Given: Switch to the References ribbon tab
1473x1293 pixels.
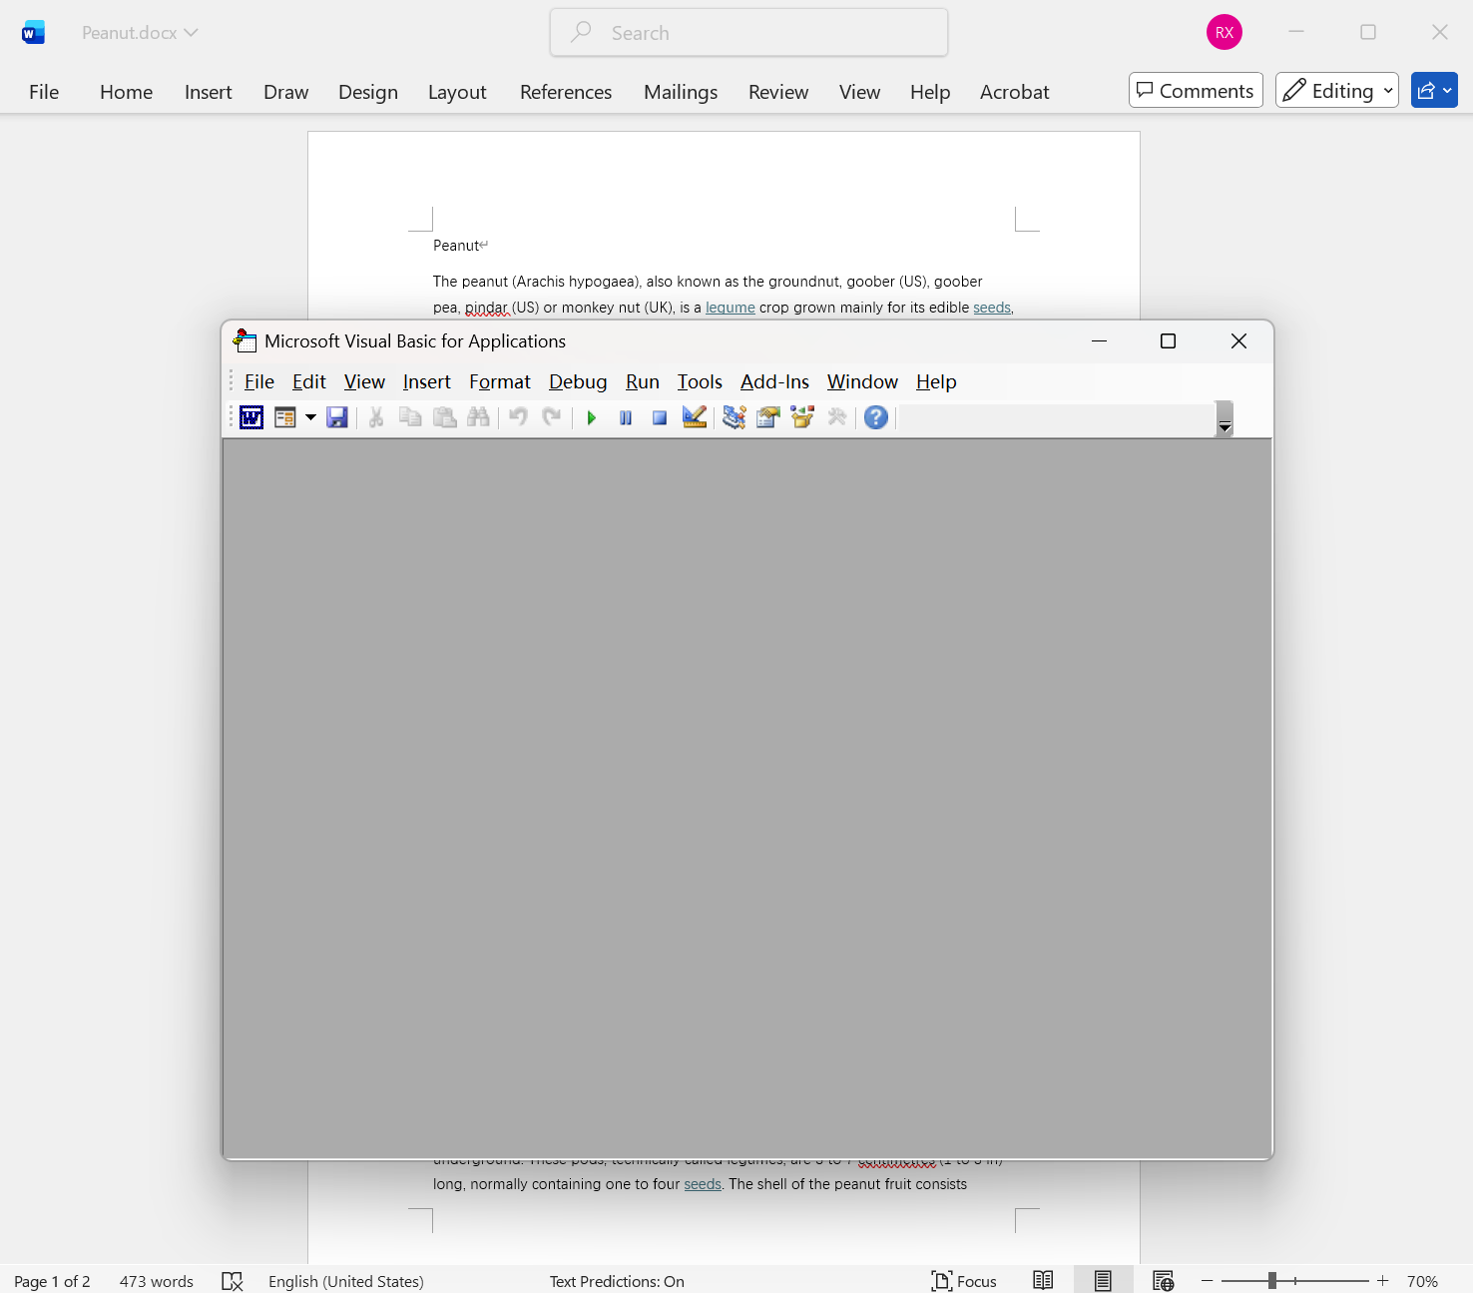Looking at the screenshot, I should click(565, 92).
